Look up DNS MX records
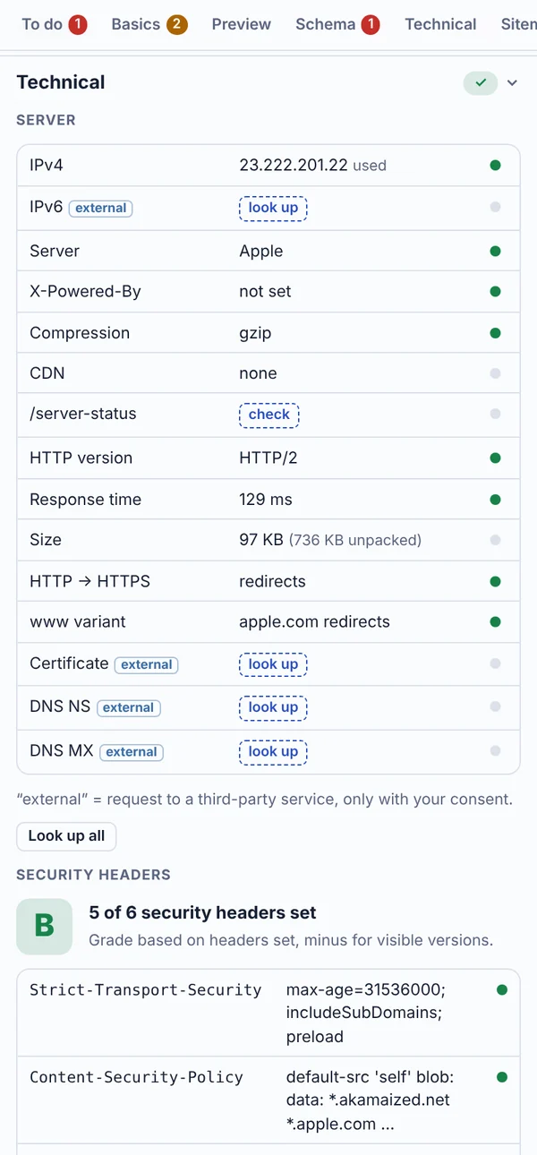537x1155 pixels. click(x=273, y=752)
